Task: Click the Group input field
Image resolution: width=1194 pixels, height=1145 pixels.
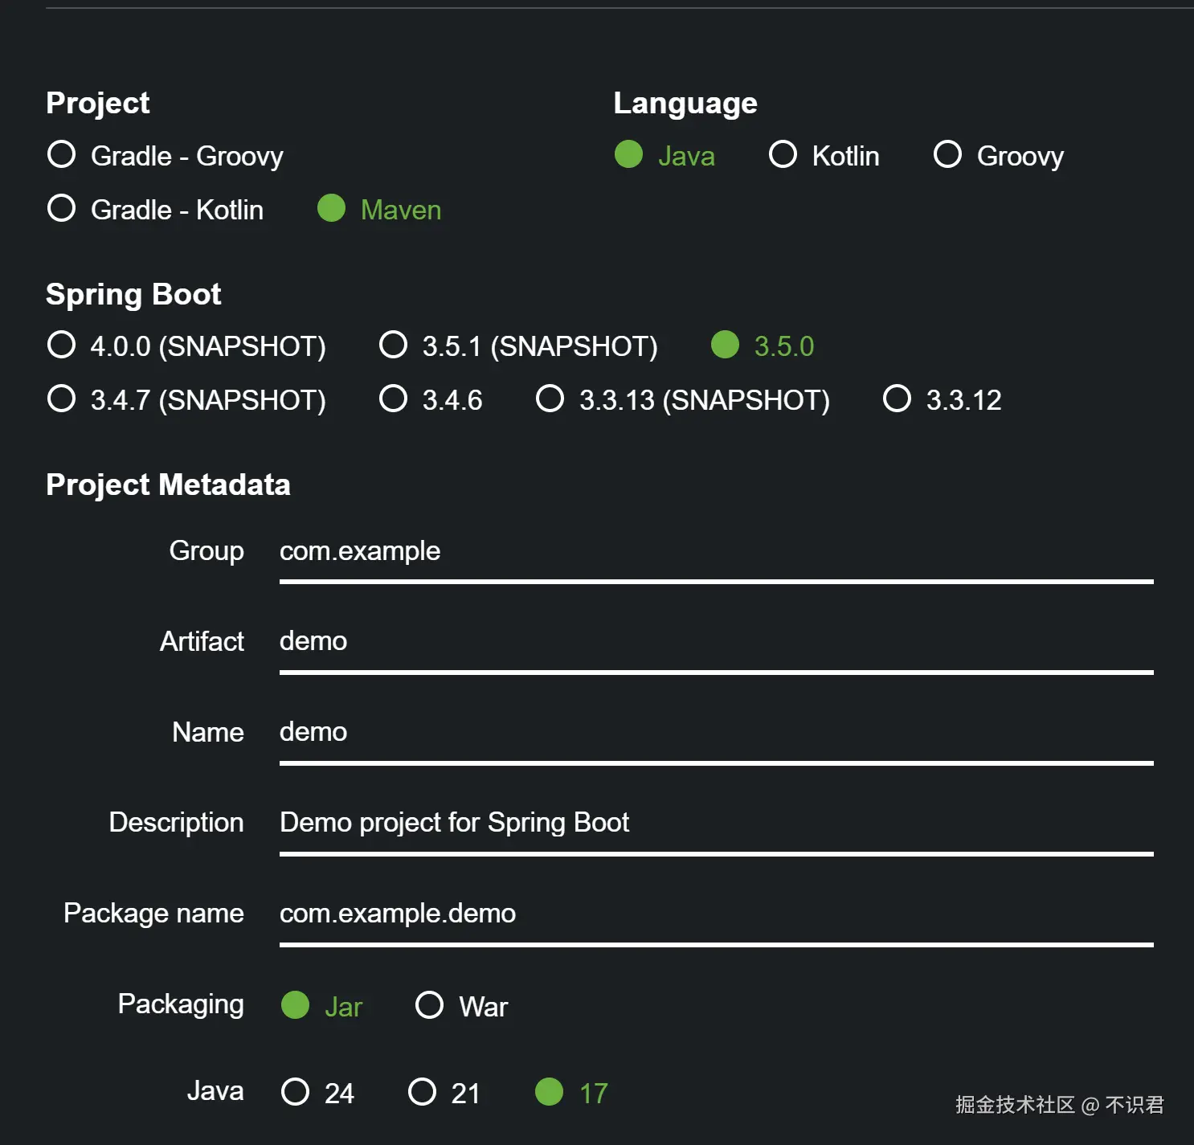Action: pyautogui.click(x=715, y=552)
